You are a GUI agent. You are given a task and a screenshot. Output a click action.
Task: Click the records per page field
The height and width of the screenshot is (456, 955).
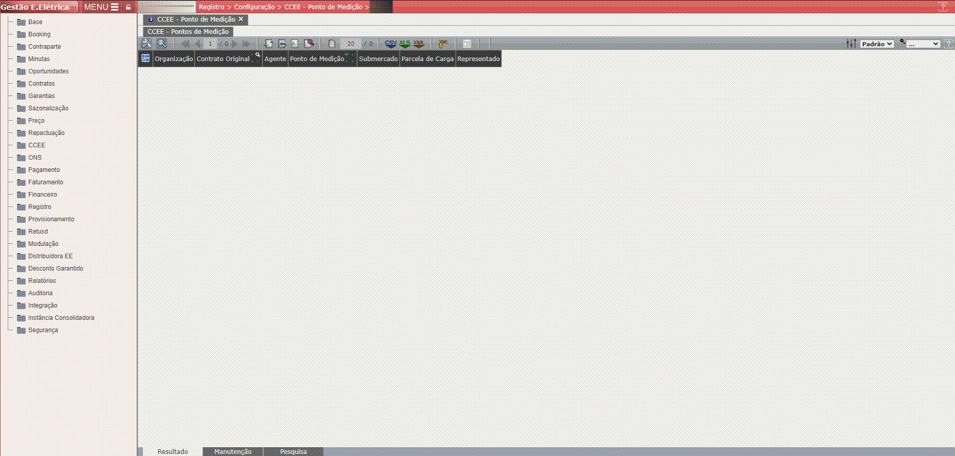351,44
